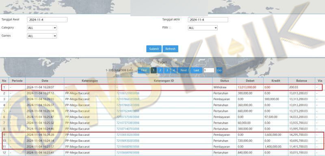Jump to Last page
The image size is (325, 156).
[x=196, y=70]
